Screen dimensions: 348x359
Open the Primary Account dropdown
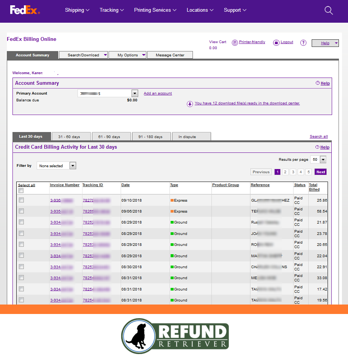135,93
